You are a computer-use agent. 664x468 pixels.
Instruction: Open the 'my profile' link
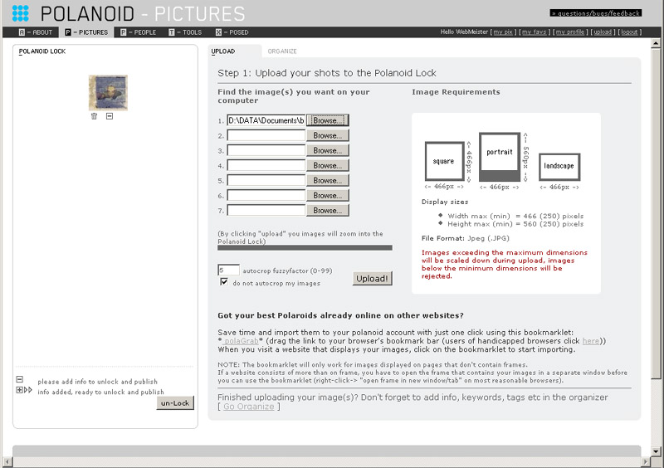point(570,32)
